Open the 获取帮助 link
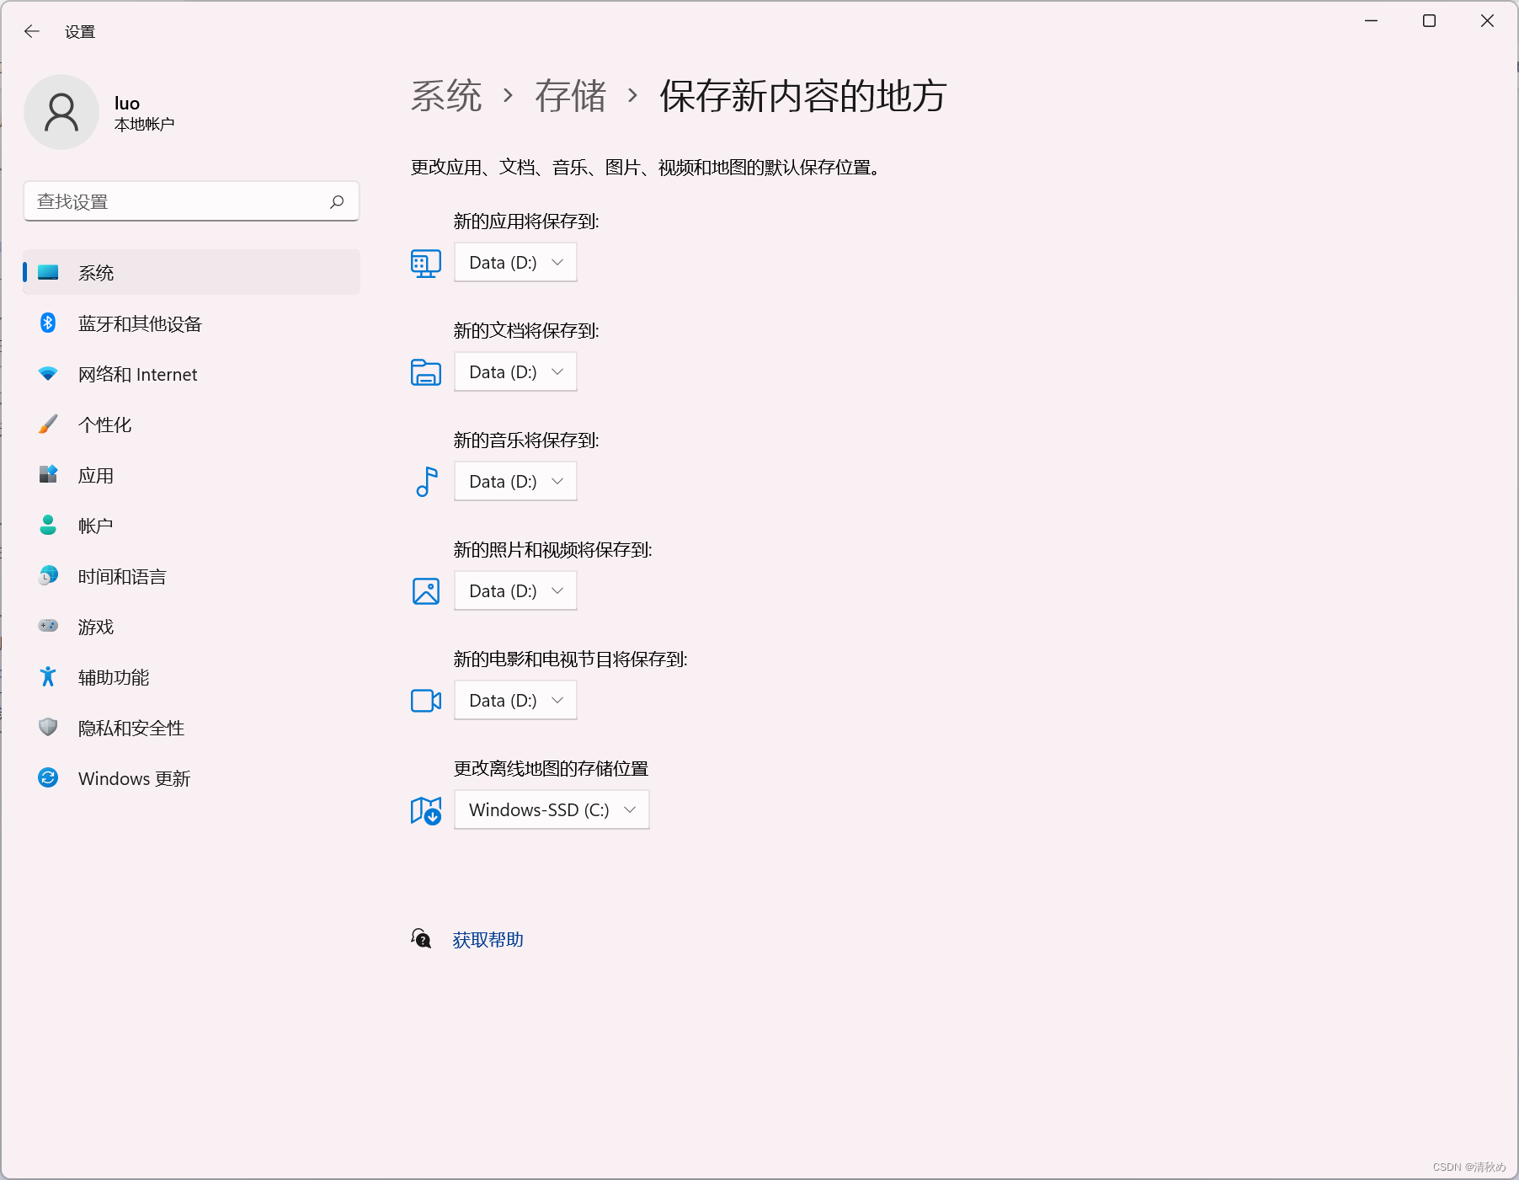The width and height of the screenshot is (1519, 1180). (488, 939)
